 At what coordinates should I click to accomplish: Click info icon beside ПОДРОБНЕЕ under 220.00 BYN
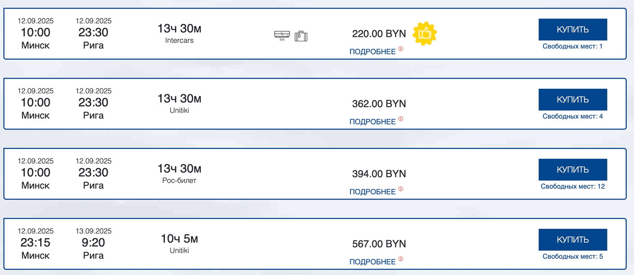[x=400, y=49]
